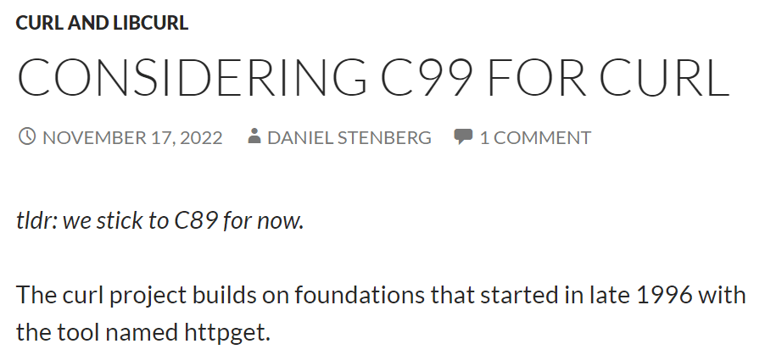Click the word tldr: in italics
The width and height of the screenshot is (765, 355).
[36, 221]
